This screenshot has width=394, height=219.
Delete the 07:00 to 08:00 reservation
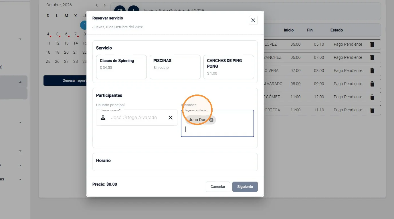(372, 71)
